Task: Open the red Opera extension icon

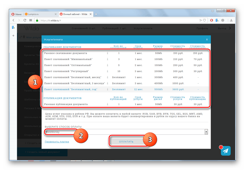Action: (211, 20)
